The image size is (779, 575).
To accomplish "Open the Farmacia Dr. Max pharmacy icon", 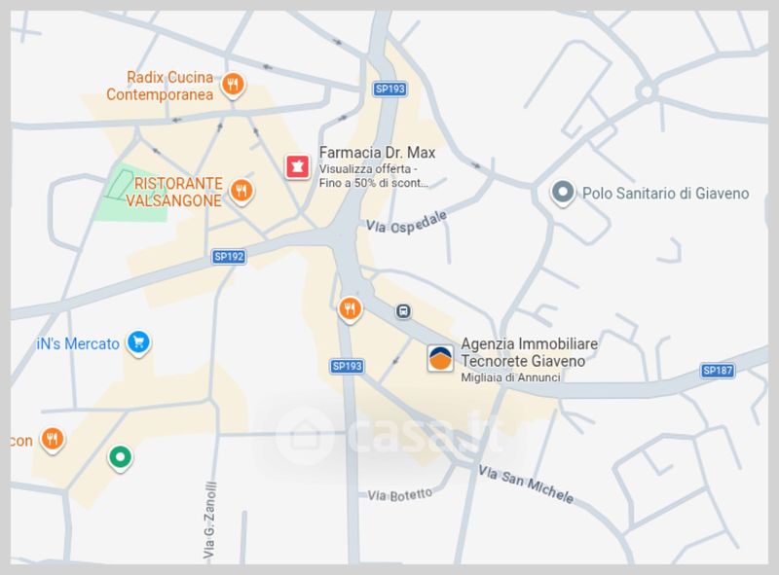I will 298,166.
